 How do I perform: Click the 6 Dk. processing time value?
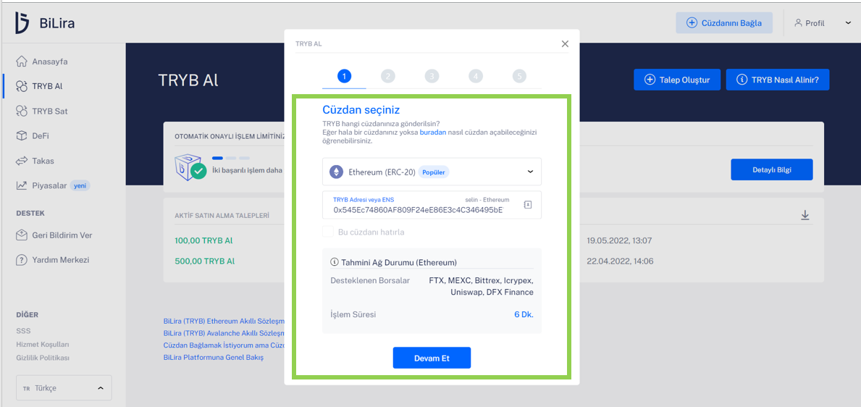click(x=524, y=315)
